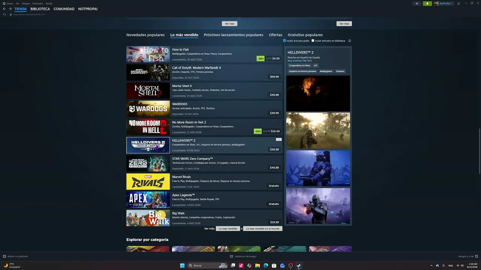Click the Gestionar descargas icon

tap(231, 256)
